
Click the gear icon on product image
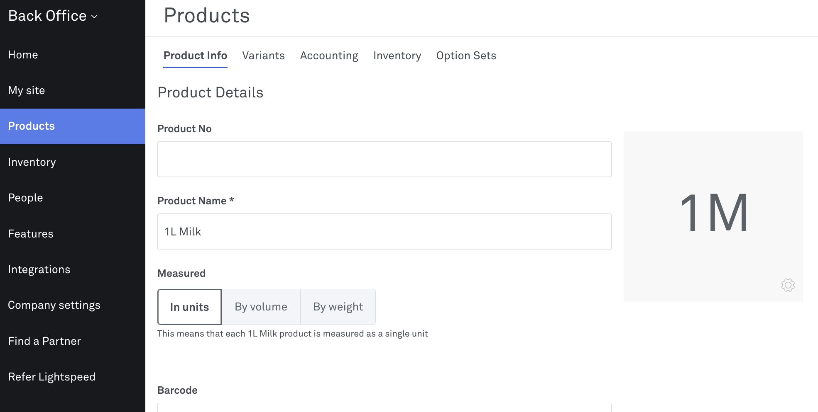point(788,285)
